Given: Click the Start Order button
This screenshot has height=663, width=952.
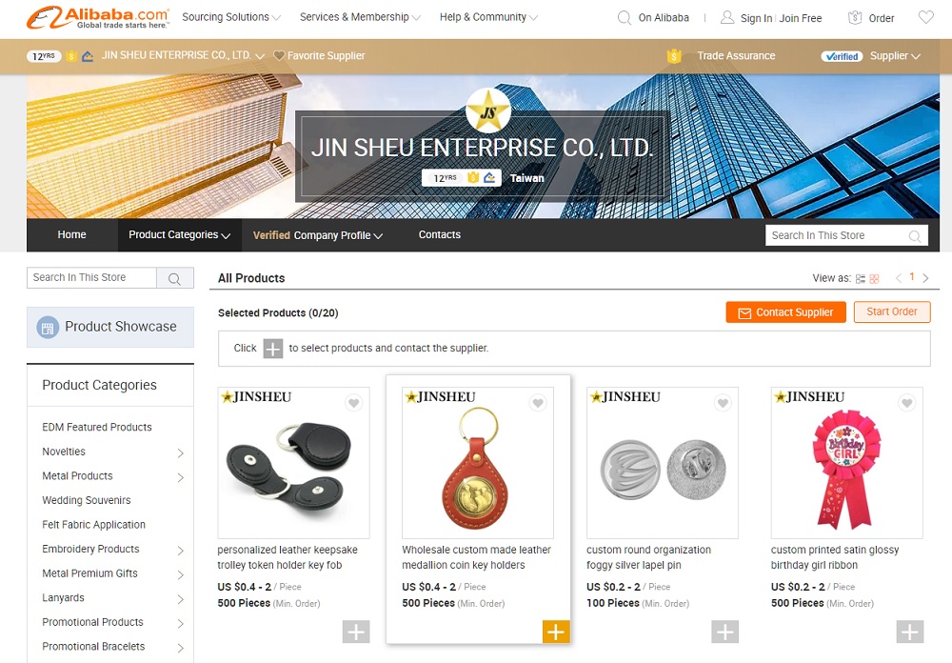Looking at the screenshot, I should point(892,311).
